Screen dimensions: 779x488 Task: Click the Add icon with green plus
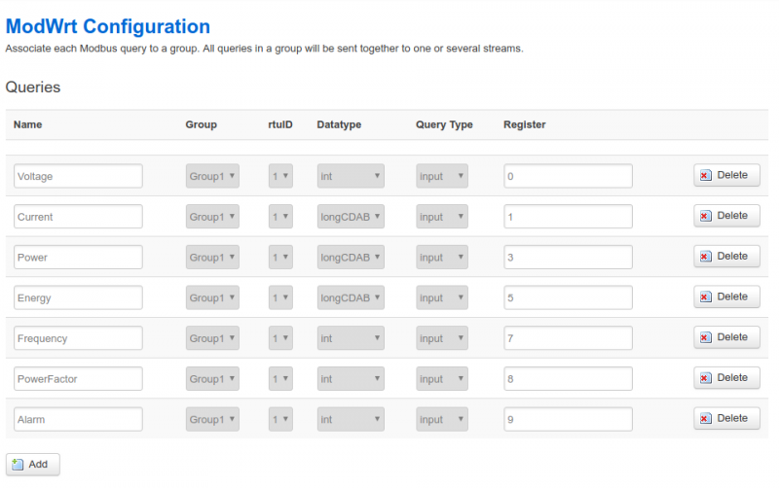click(x=18, y=465)
